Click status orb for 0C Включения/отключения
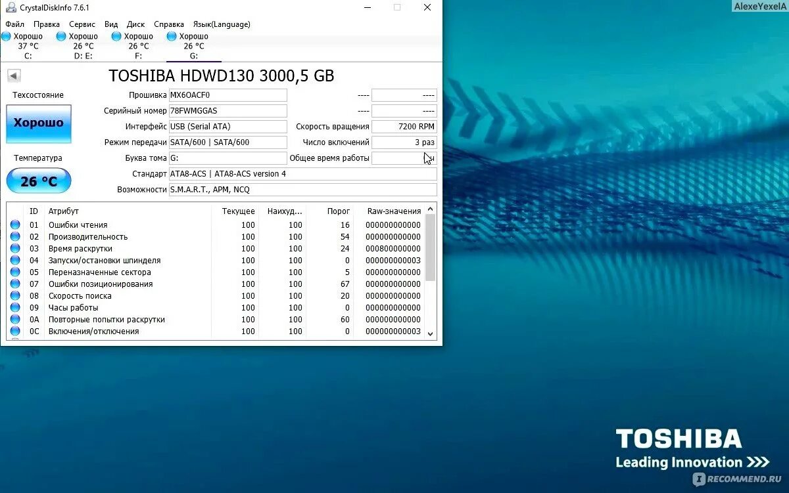 (15, 331)
